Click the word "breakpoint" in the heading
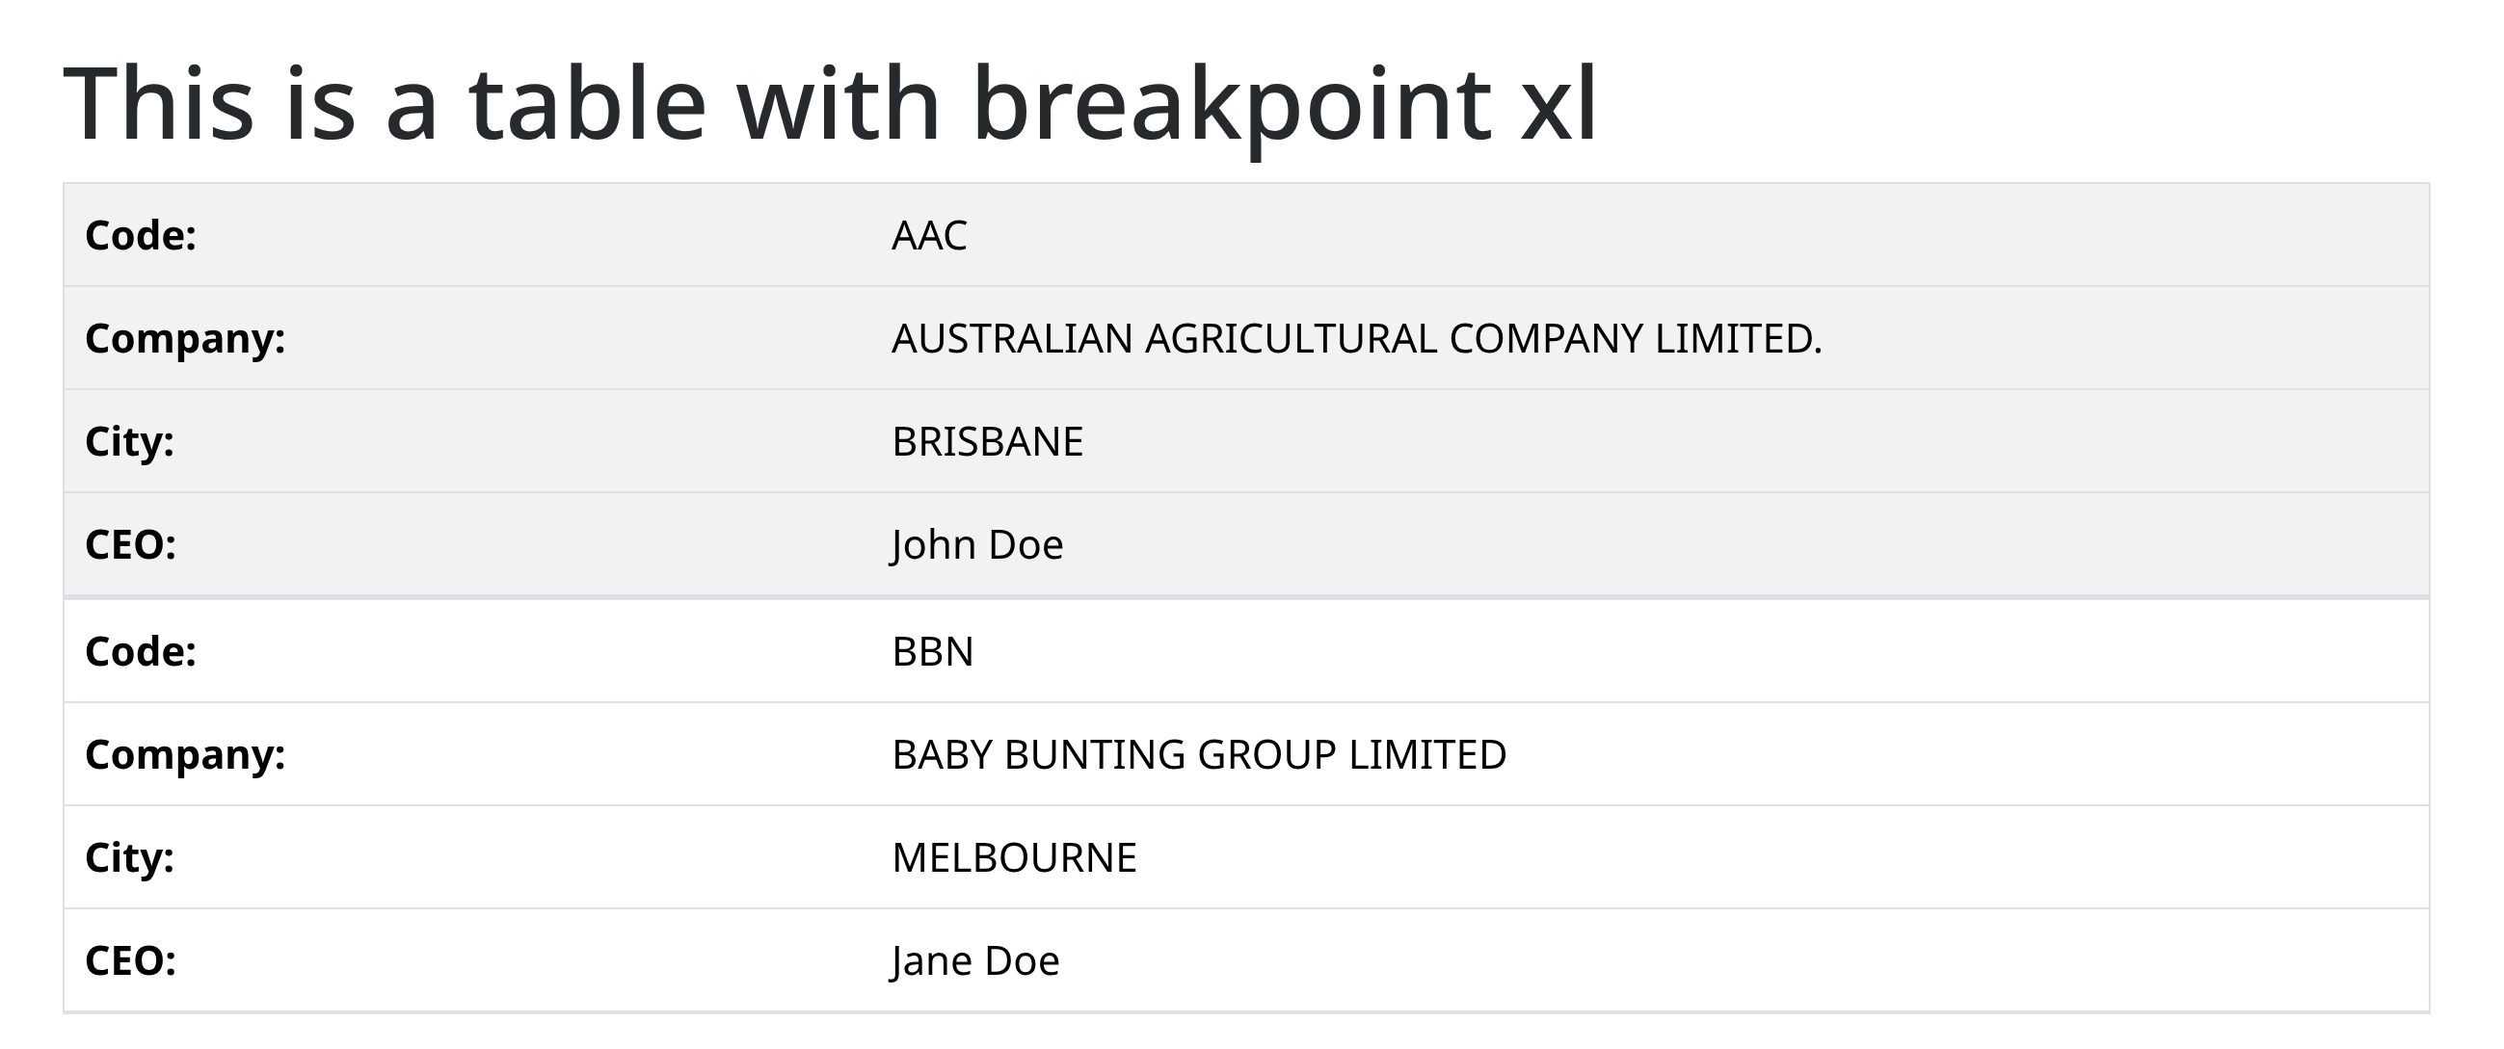2504x1049 pixels. (1231, 103)
